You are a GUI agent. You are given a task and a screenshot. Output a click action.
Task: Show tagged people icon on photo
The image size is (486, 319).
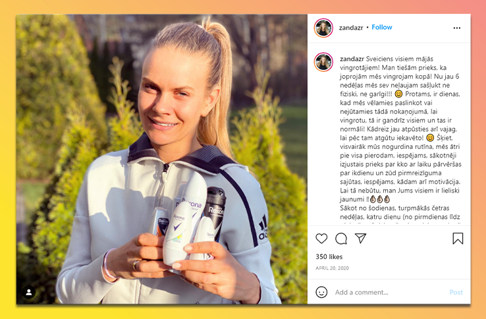click(29, 292)
